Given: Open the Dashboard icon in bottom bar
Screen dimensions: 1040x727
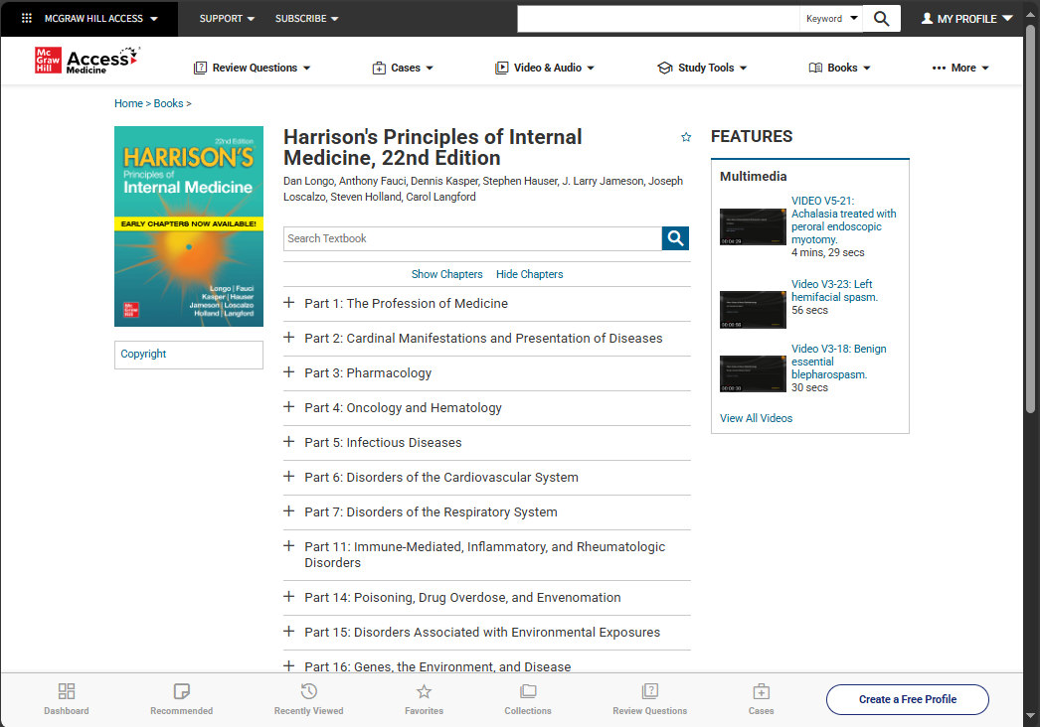Looking at the screenshot, I should (x=67, y=691).
